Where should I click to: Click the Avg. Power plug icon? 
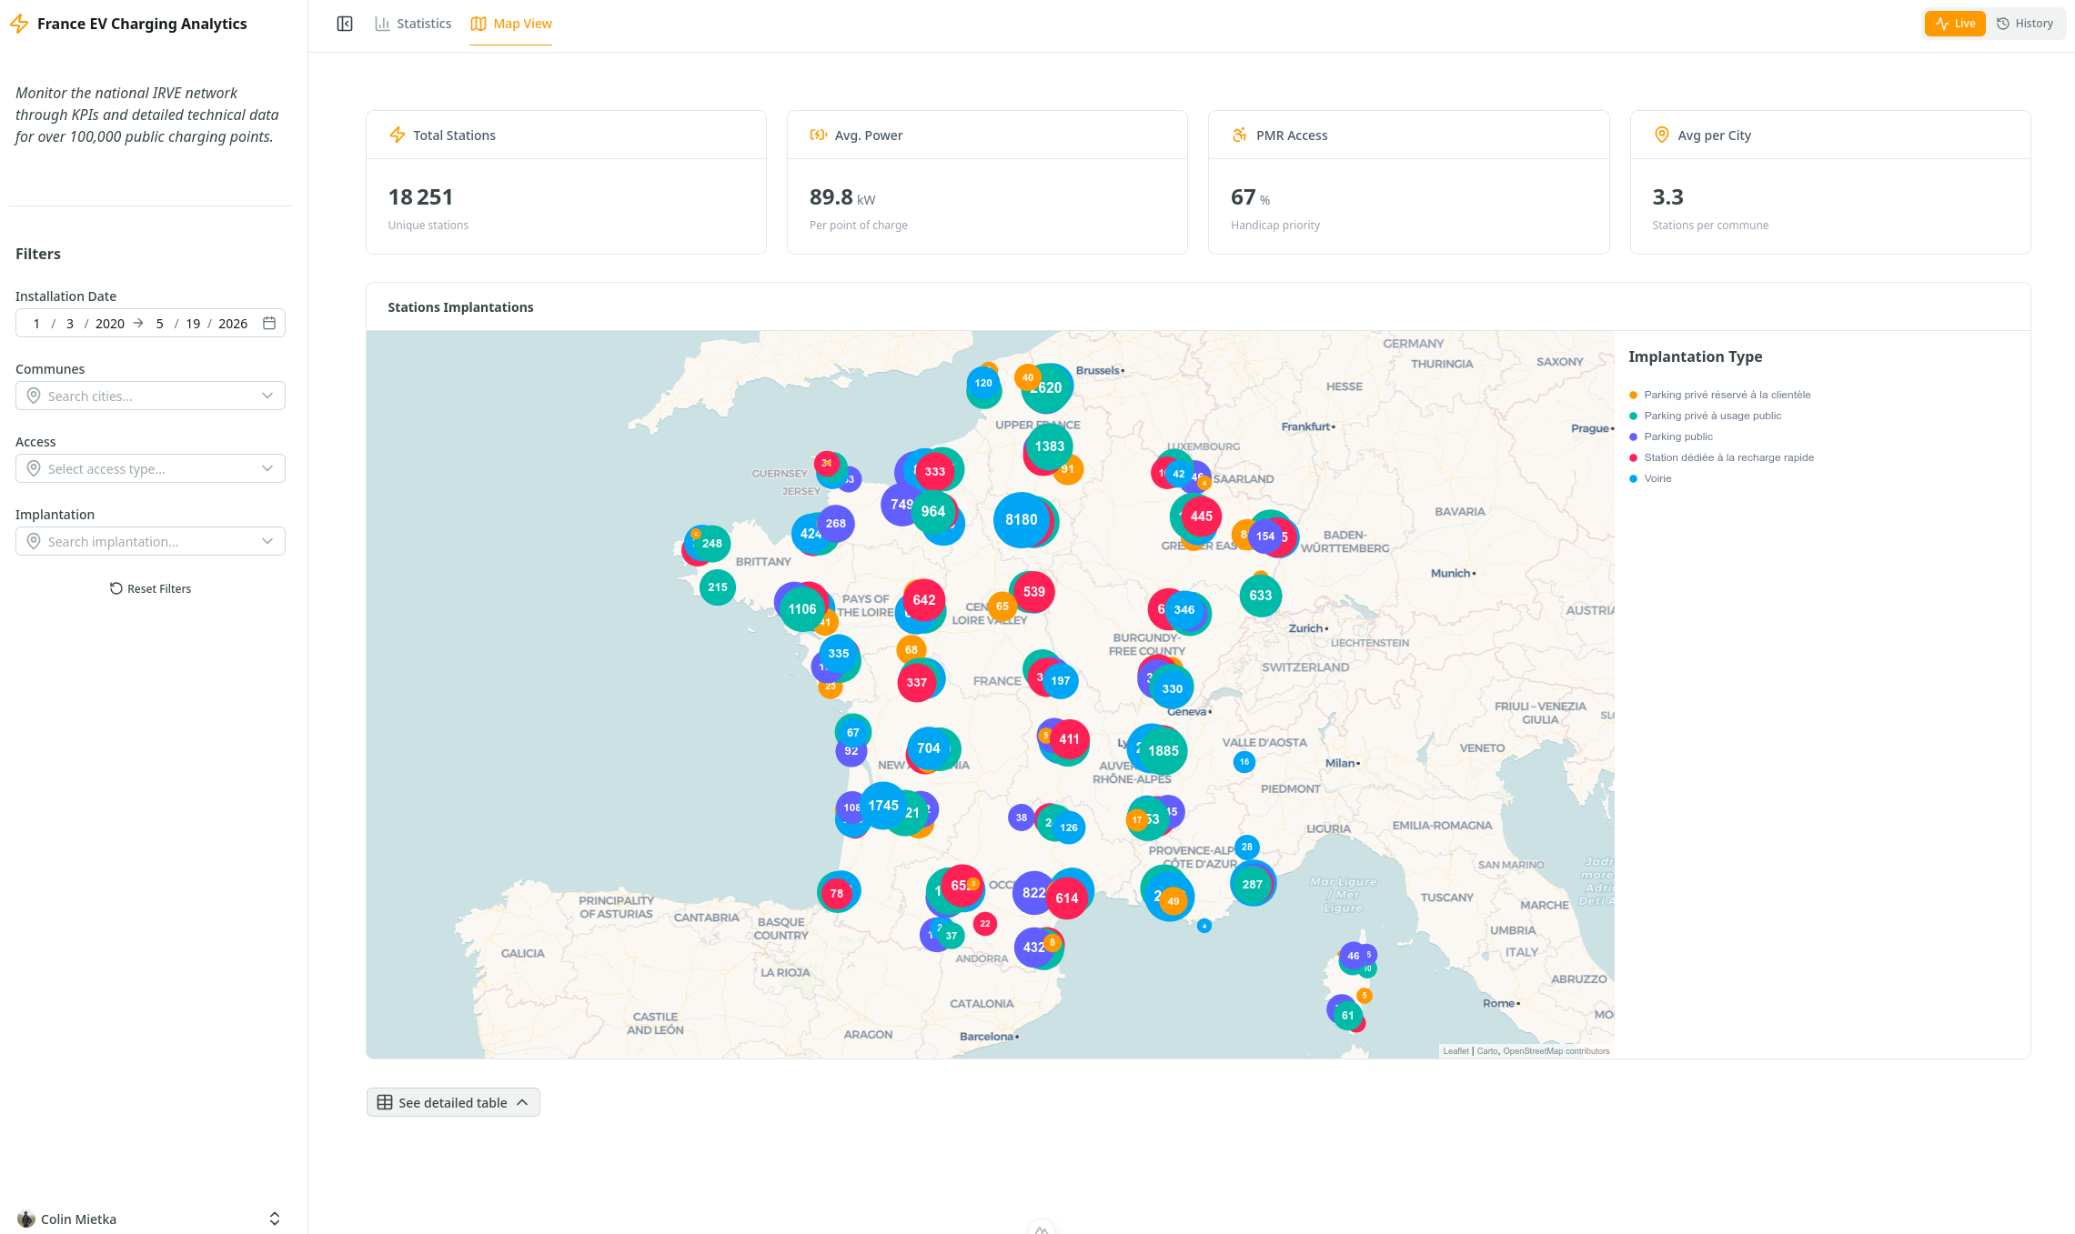pos(818,135)
